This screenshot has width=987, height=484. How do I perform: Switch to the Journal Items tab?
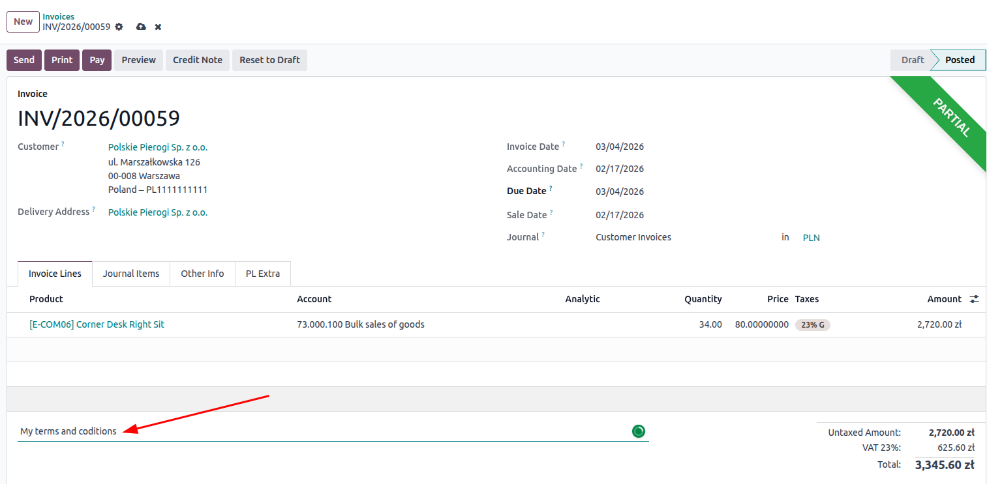coord(130,274)
